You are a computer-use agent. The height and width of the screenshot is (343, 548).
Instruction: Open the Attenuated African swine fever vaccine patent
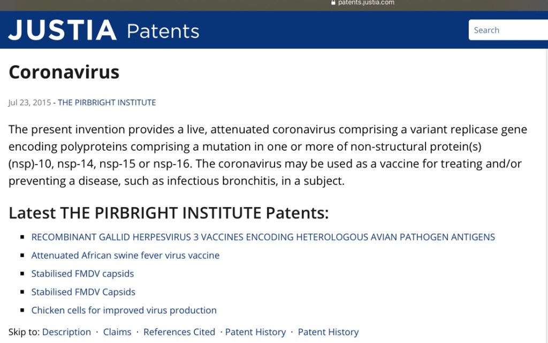125,255
